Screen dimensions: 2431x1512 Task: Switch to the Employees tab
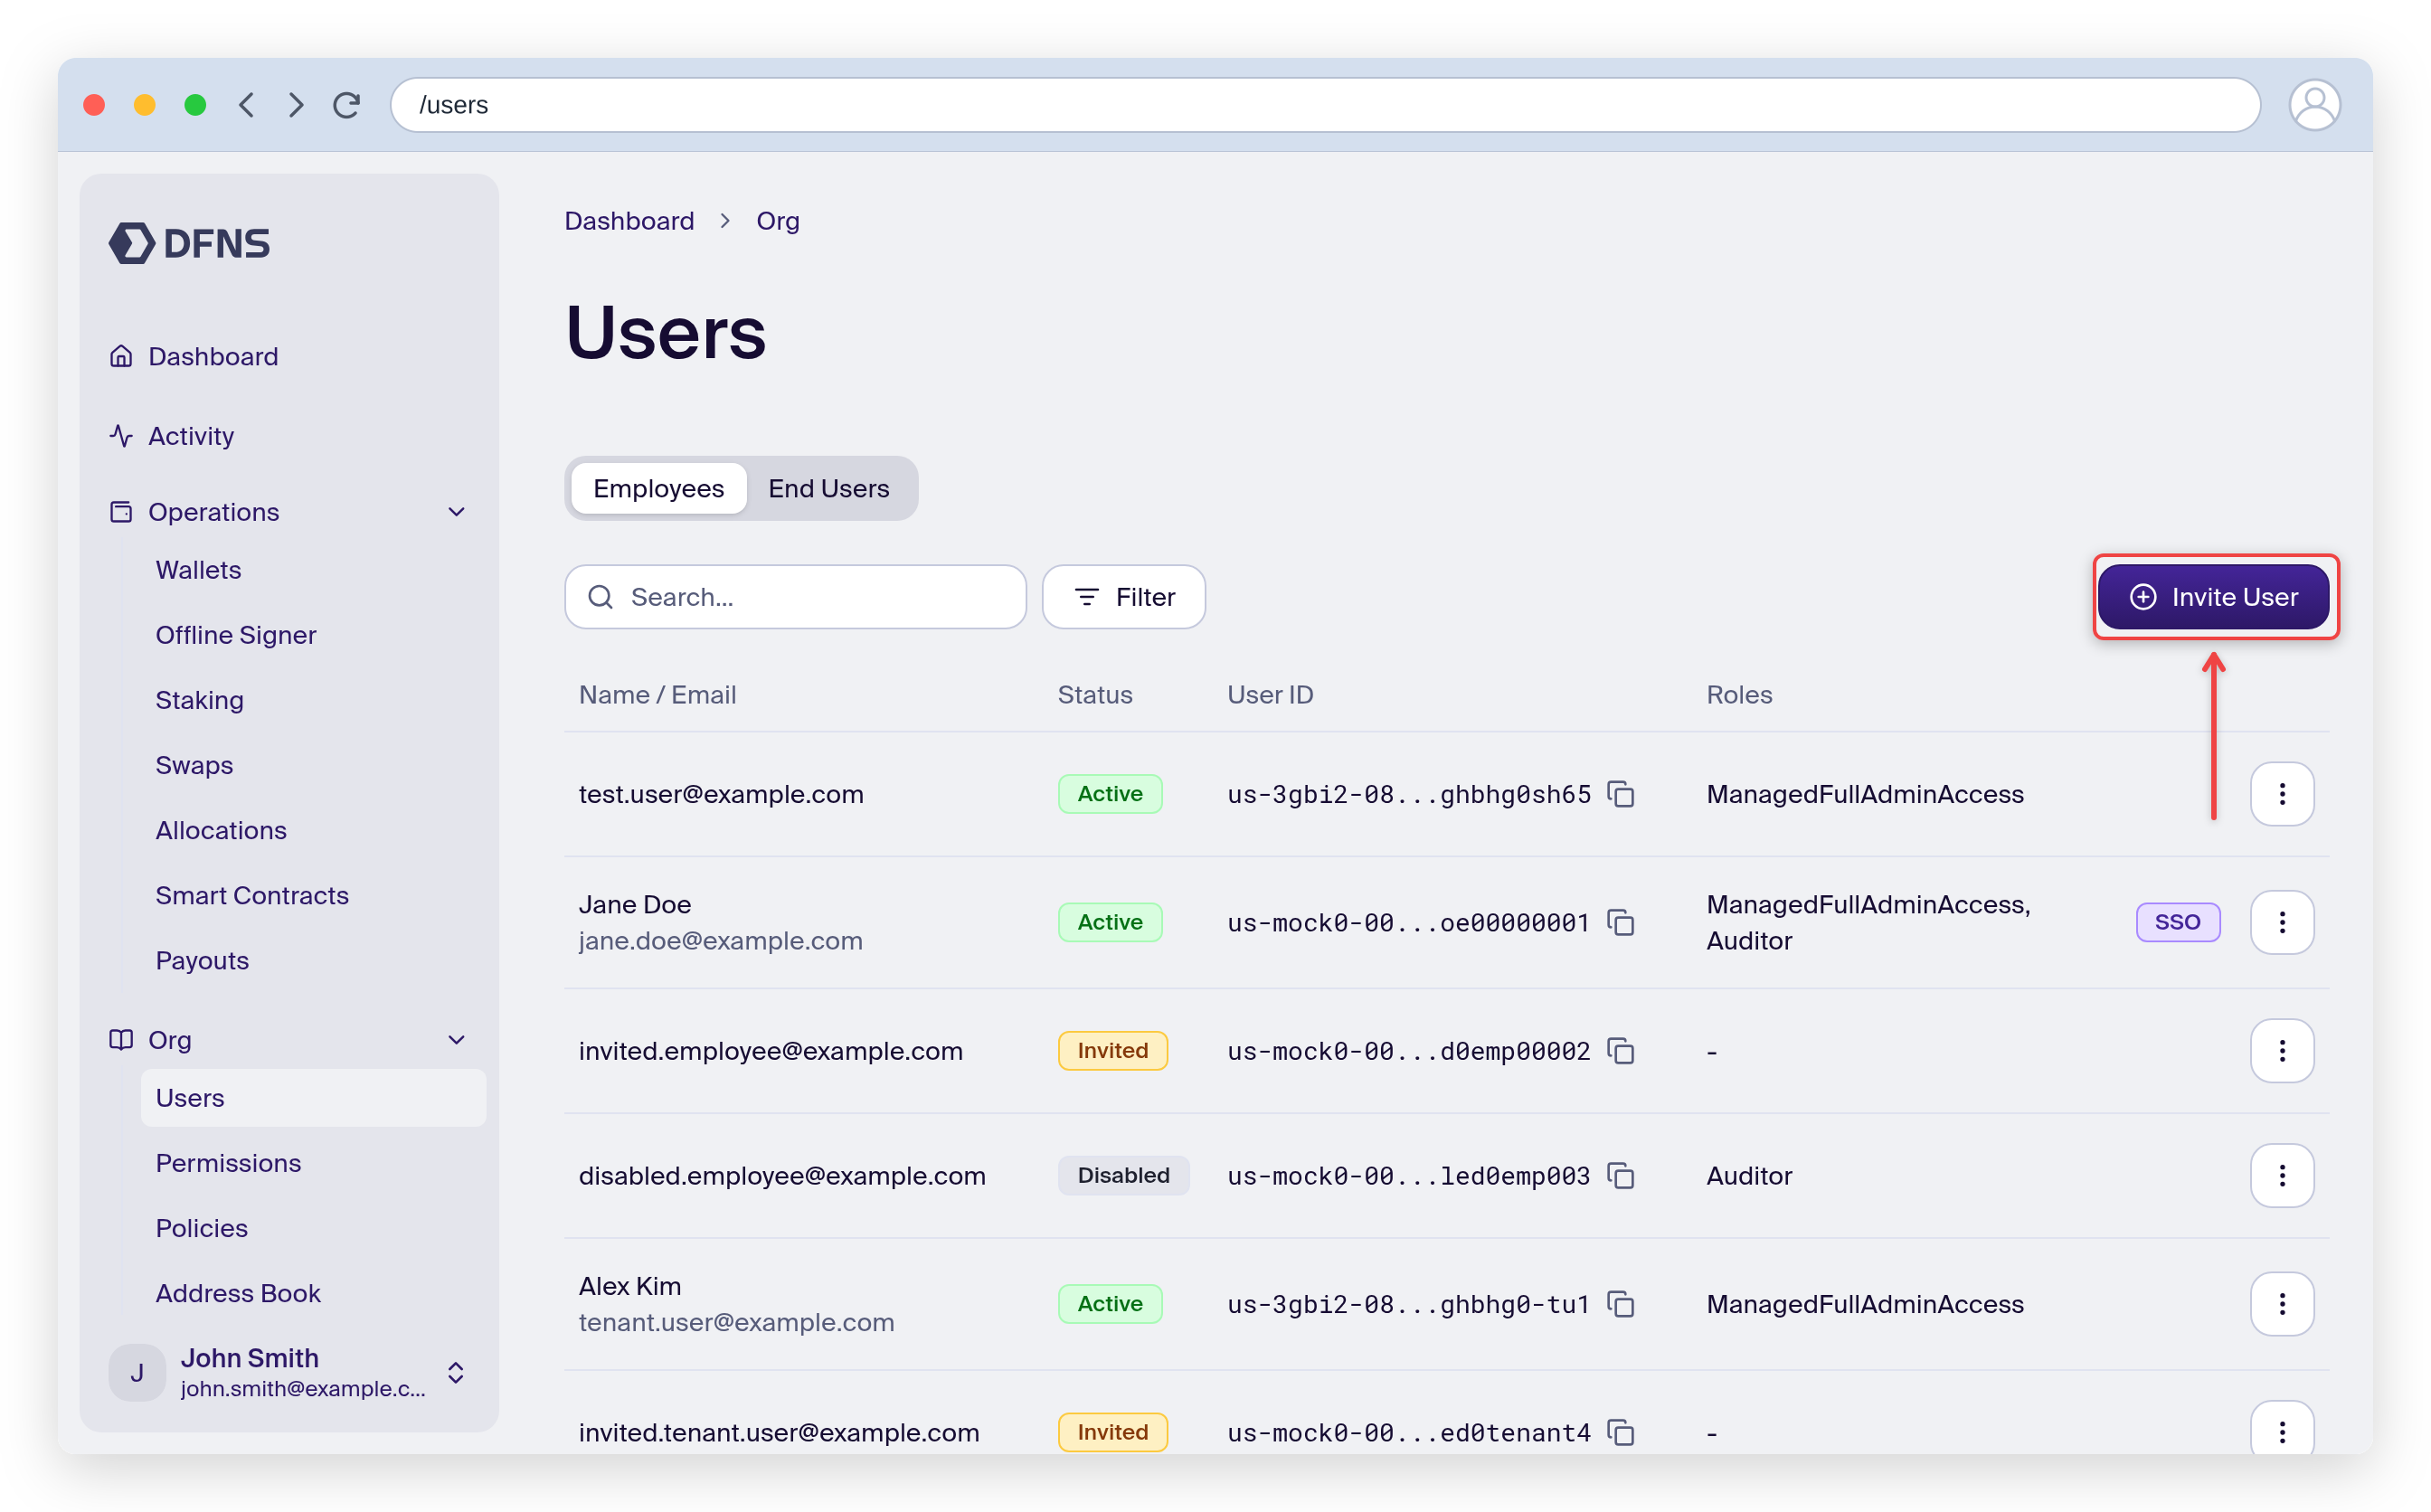click(x=658, y=488)
